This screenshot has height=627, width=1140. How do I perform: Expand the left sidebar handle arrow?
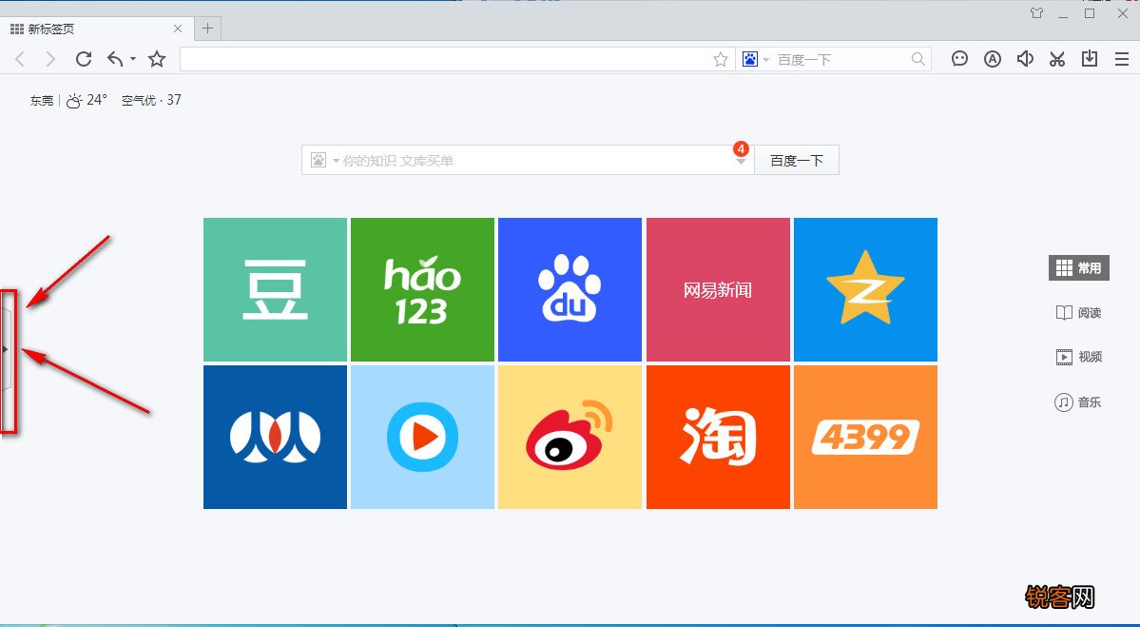point(6,349)
